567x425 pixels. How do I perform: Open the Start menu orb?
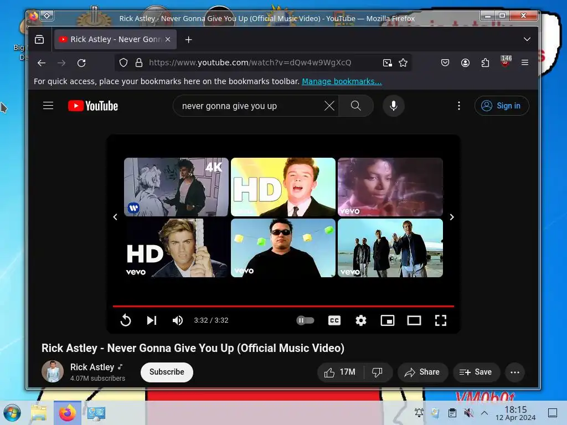point(12,413)
